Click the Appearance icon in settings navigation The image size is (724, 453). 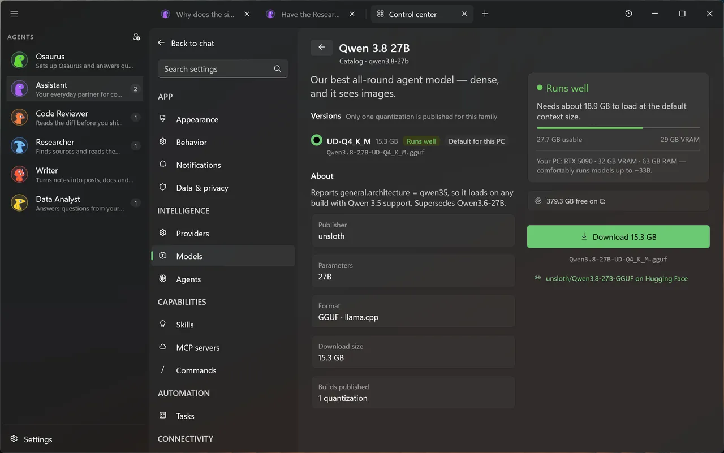tap(163, 119)
